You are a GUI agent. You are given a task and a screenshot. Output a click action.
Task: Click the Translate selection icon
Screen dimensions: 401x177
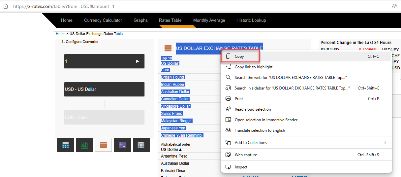click(228, 130)
